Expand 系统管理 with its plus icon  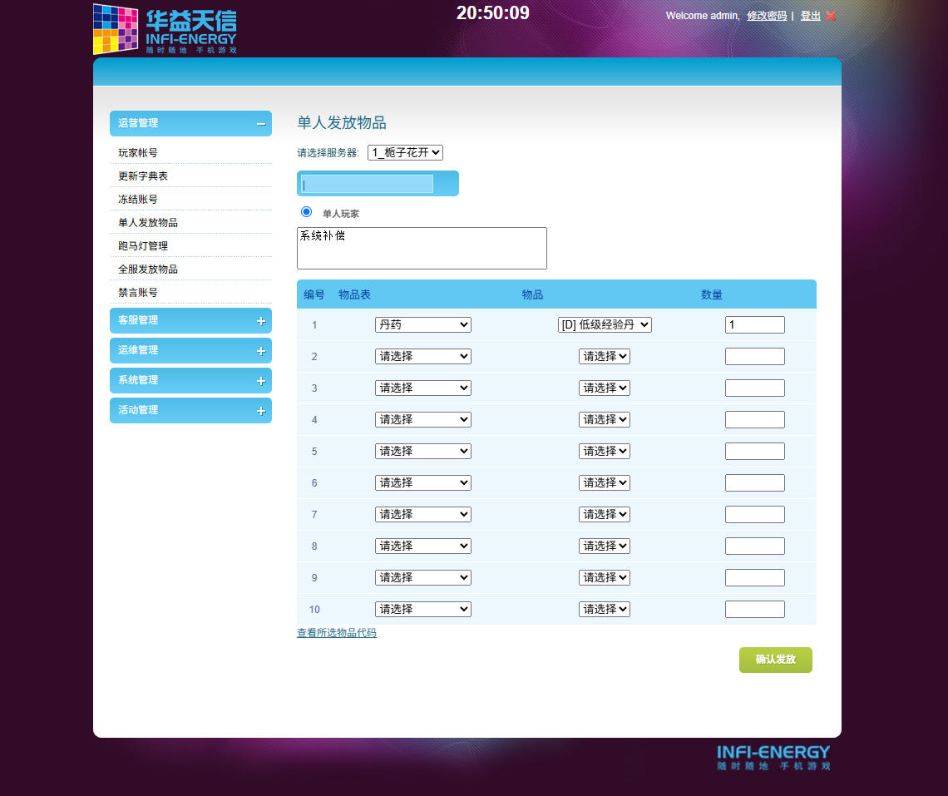pos(261,381)
